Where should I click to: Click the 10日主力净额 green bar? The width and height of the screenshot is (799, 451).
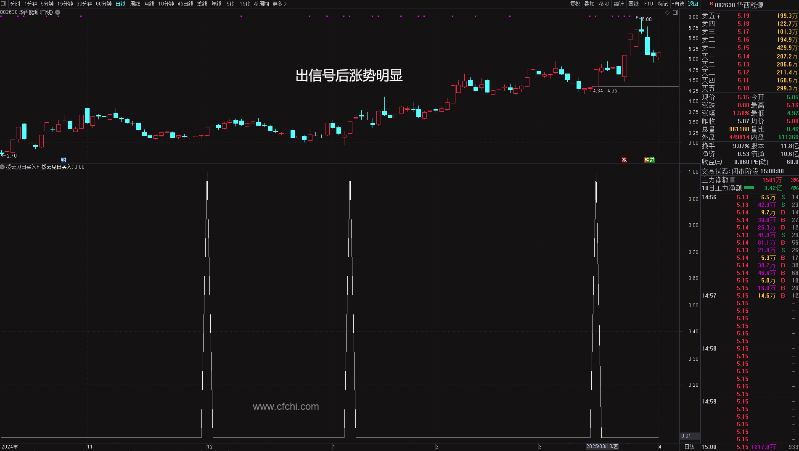[749, 188]
